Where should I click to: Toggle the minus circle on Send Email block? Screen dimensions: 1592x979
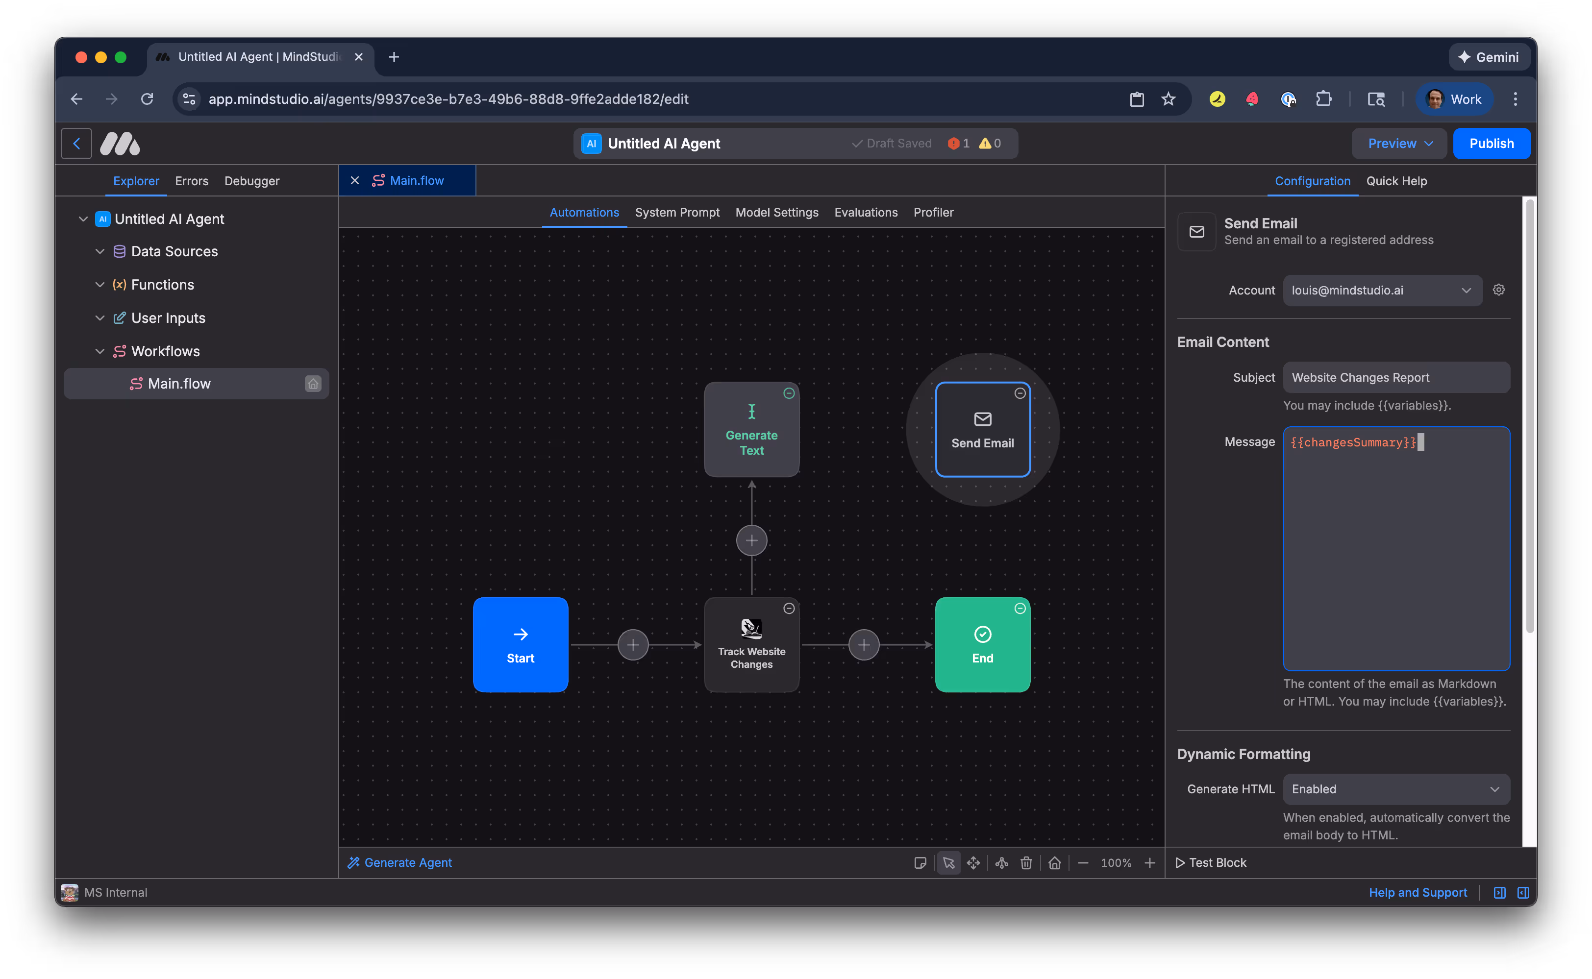point(1020,393)
